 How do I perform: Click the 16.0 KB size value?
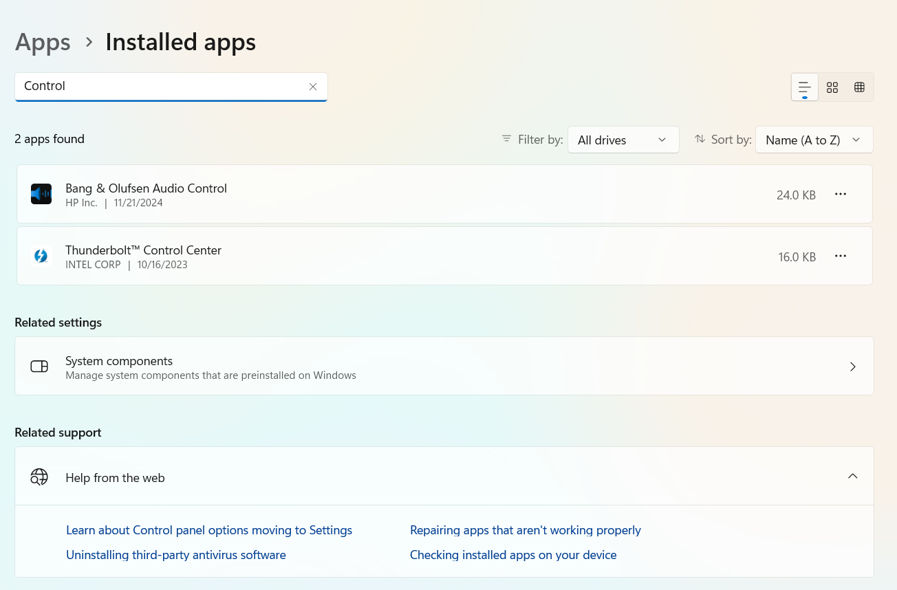(x=797, y=257)
